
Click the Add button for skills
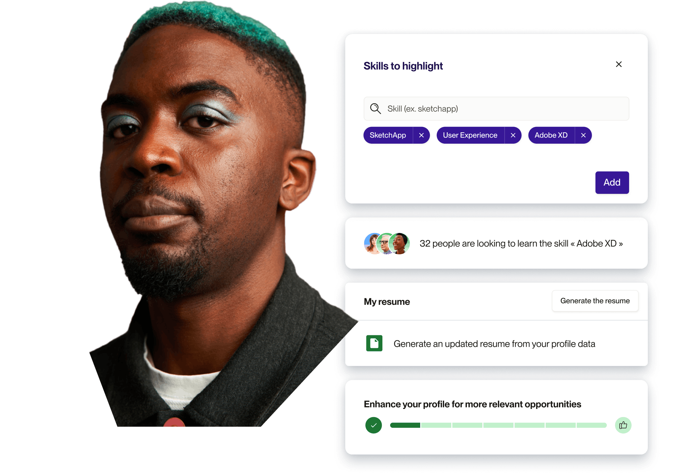[612, 182]
